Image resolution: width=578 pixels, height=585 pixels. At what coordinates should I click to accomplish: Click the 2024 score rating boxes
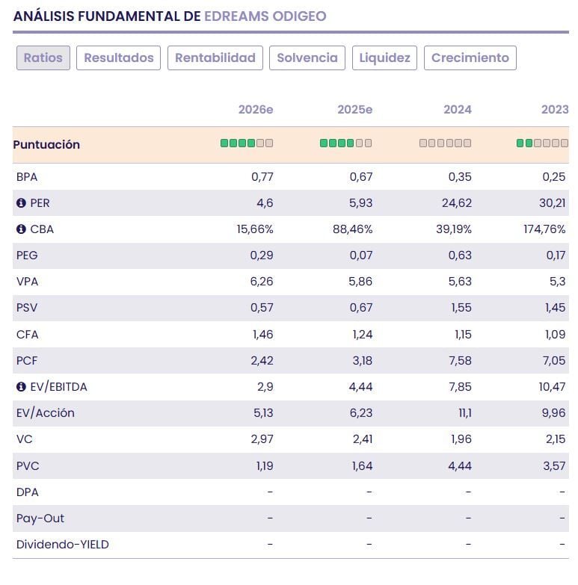click(x=445, y=143)
